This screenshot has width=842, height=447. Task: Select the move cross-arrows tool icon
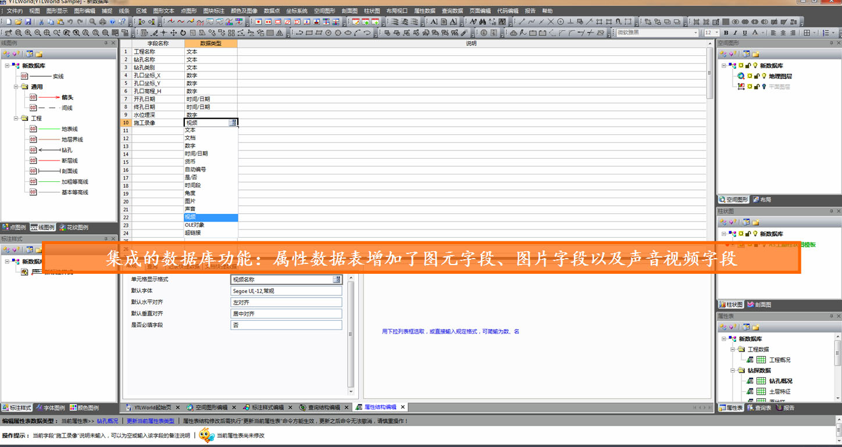pyautogui.click(x=173, y=33)
